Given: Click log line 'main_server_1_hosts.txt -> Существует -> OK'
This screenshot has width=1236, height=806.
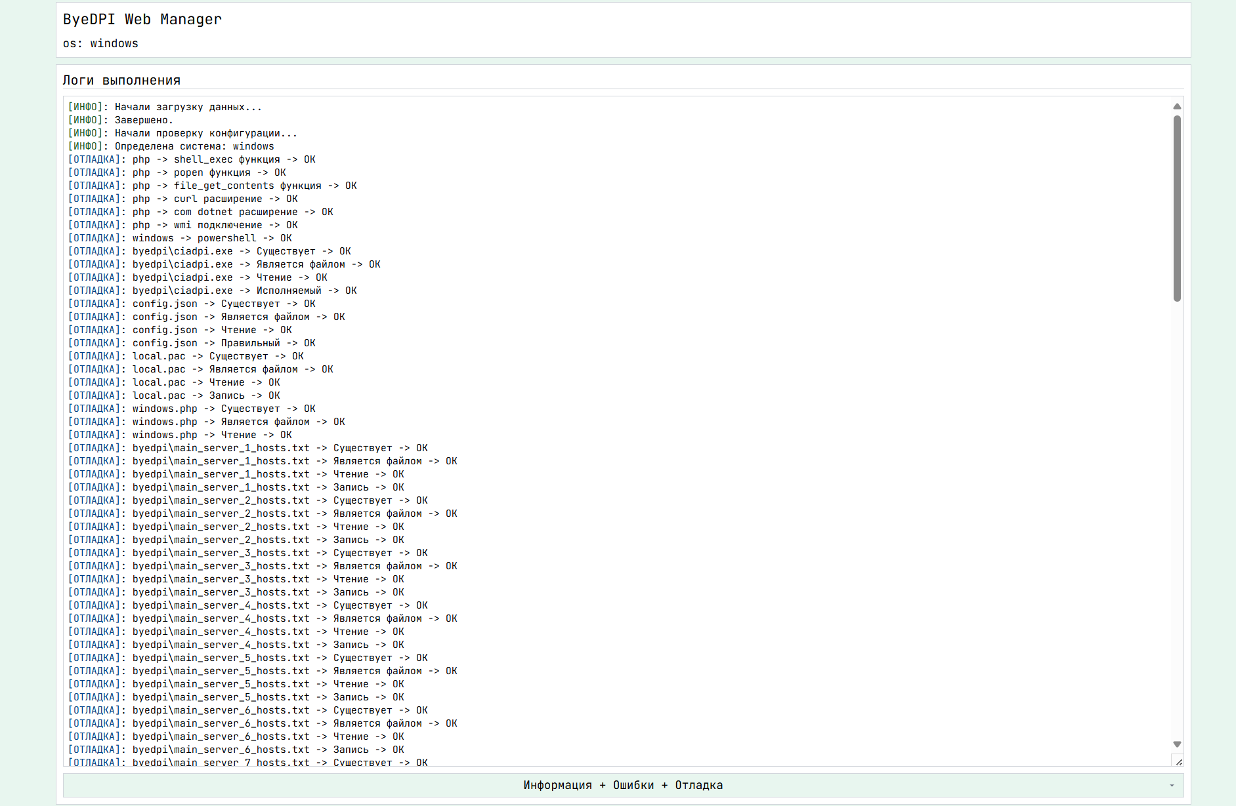Looking at the screenshot, I should coord(248,448).
